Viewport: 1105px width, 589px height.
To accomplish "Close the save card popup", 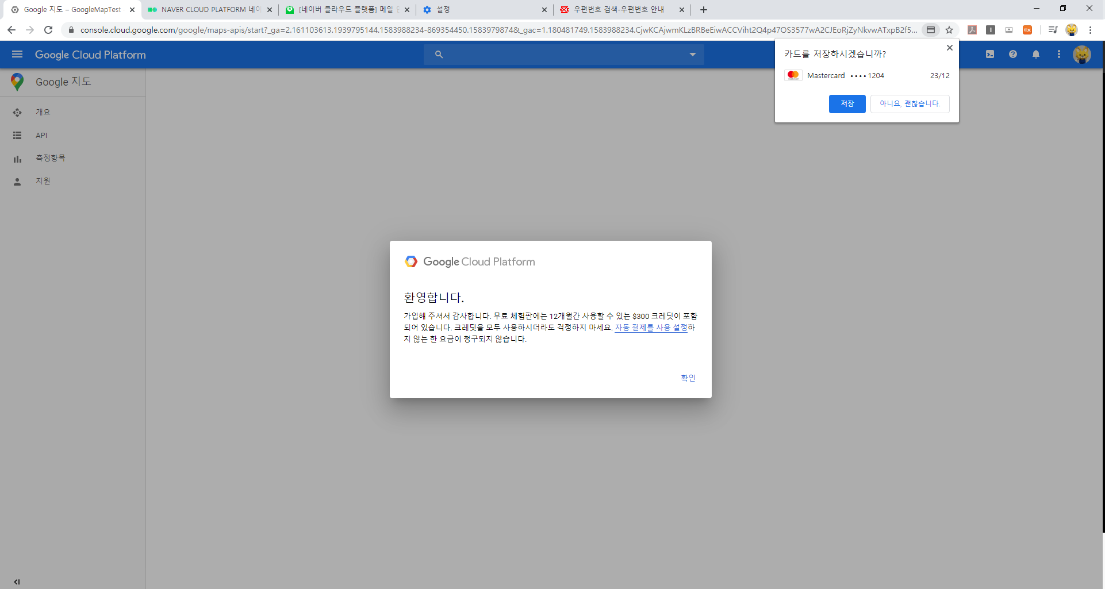I will (950, 48).
